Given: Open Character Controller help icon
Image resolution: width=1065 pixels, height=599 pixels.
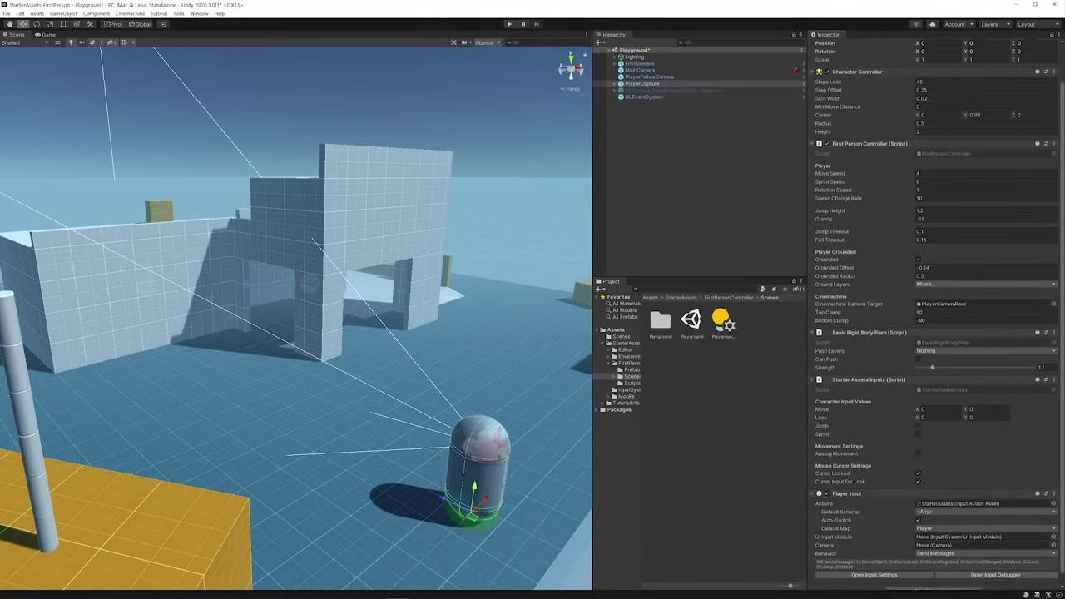Looking at the screenshot, I should coord(1038,72).
